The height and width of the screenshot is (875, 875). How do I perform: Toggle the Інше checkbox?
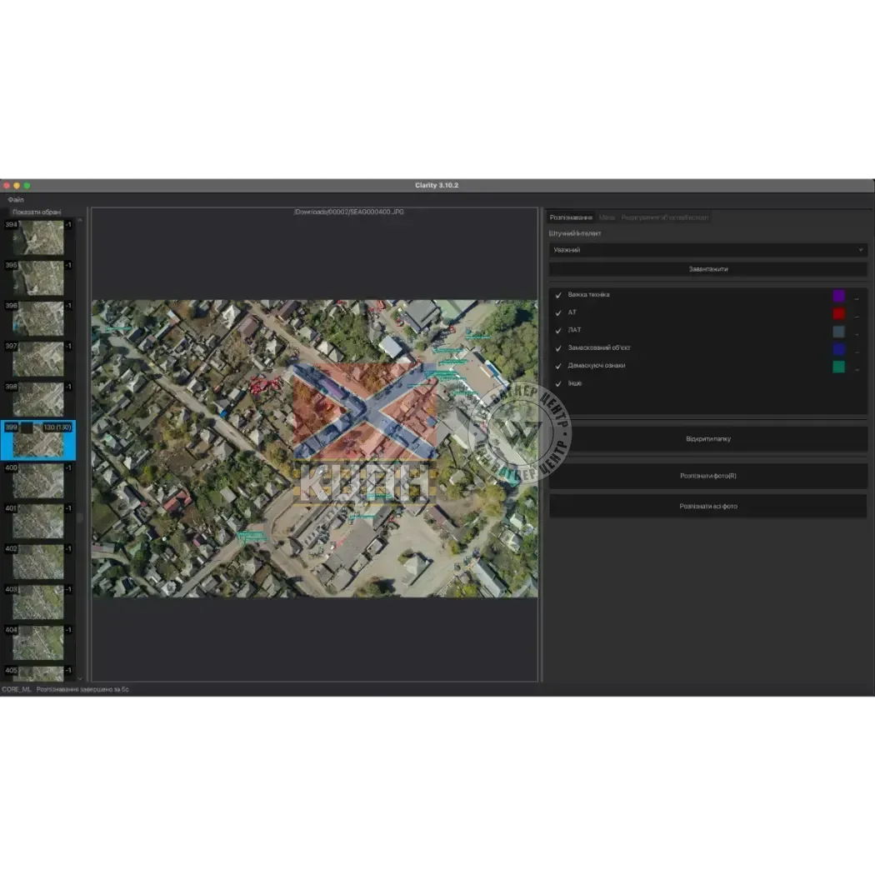[x=558, y=384]
